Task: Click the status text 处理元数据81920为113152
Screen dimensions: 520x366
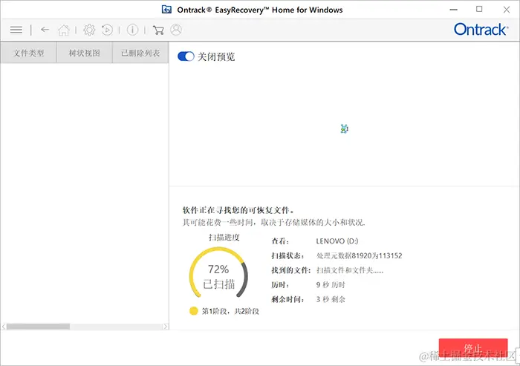Action: (359, 255)
